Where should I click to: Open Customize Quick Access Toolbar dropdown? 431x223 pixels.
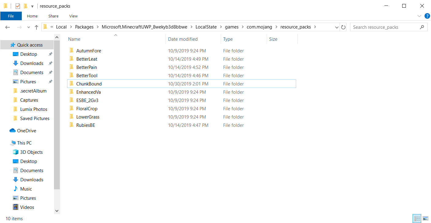point(32,6)
